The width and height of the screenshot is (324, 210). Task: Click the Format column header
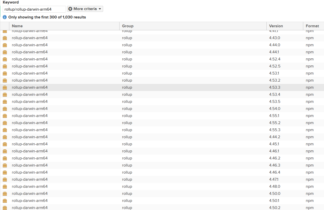(312, 26)
